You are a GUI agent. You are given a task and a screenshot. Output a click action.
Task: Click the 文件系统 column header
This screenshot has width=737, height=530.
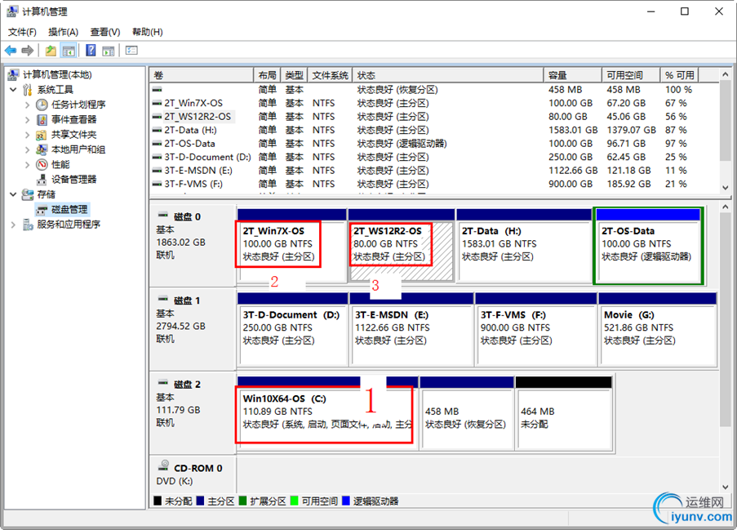coord(330,75)
